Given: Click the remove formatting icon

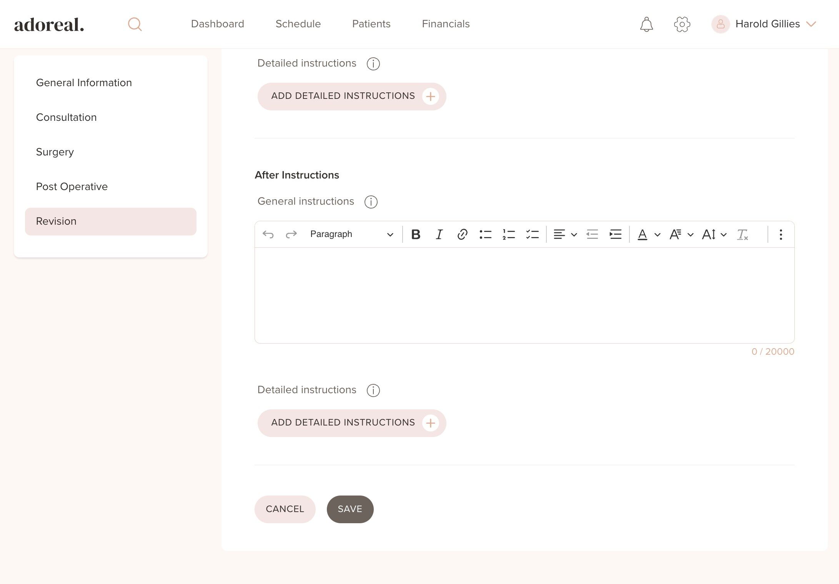Looking at the screenshot, I should point(742,234).
